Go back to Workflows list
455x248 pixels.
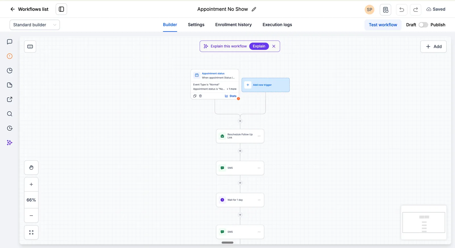[x=29, y=9]
